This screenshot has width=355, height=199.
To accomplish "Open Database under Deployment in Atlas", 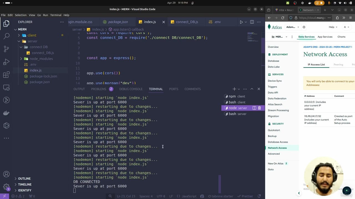I will click(x=273, y=61).
